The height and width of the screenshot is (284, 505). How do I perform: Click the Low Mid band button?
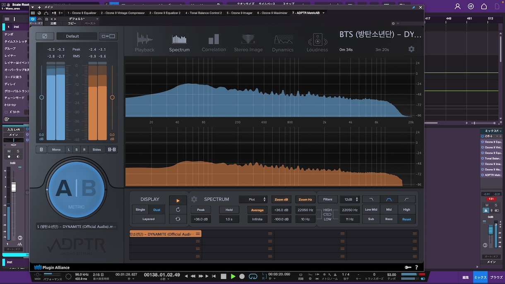click(371, 209)
